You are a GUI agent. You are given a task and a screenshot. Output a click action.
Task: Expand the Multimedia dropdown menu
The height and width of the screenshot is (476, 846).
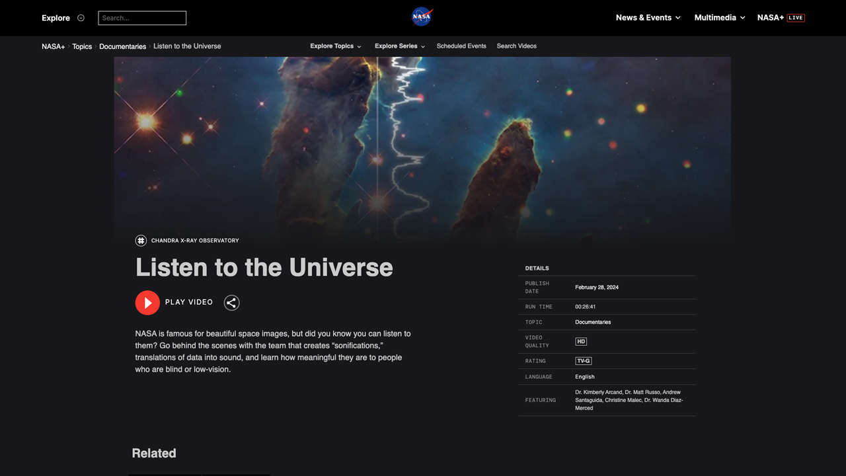(x=720, y=18)
